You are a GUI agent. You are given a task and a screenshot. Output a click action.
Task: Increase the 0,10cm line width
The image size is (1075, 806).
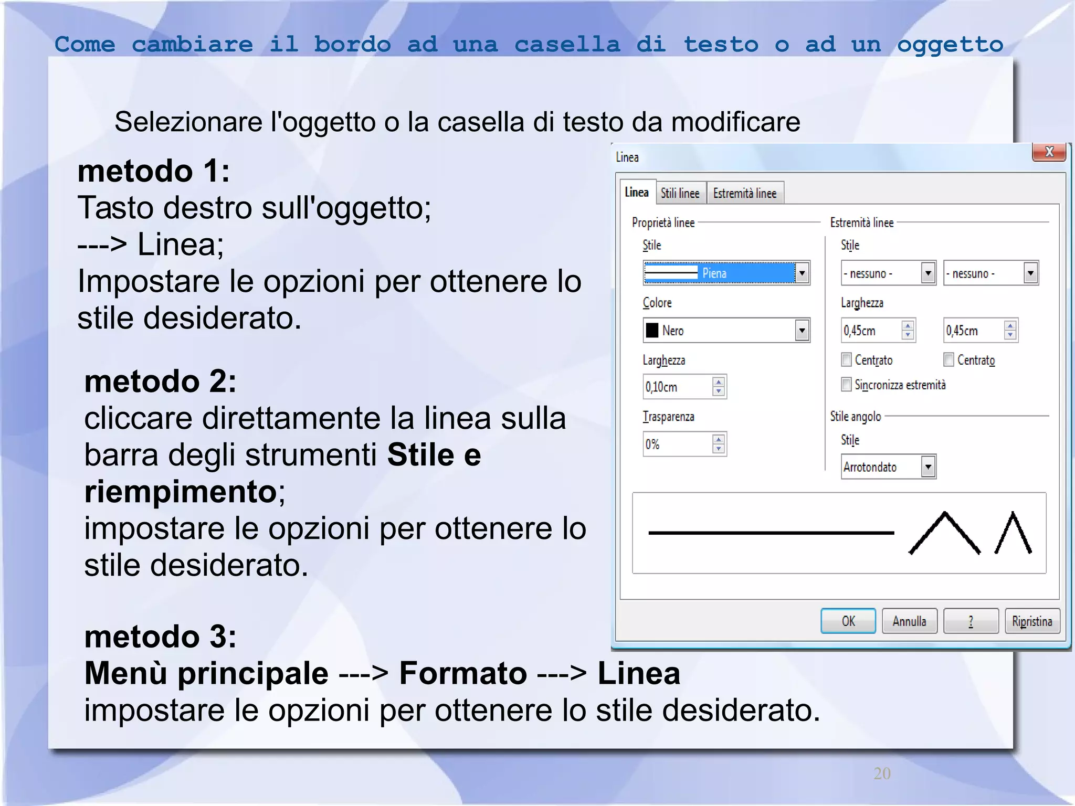point(719,382)
